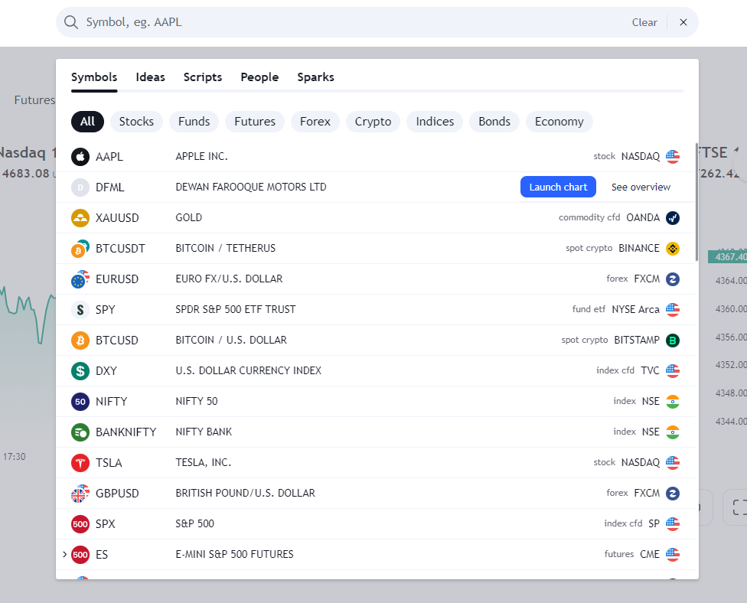The width and height of the screenshot is (747, 603).
Task: Filter results by Bonds
Action: click(x=494, y=122)
